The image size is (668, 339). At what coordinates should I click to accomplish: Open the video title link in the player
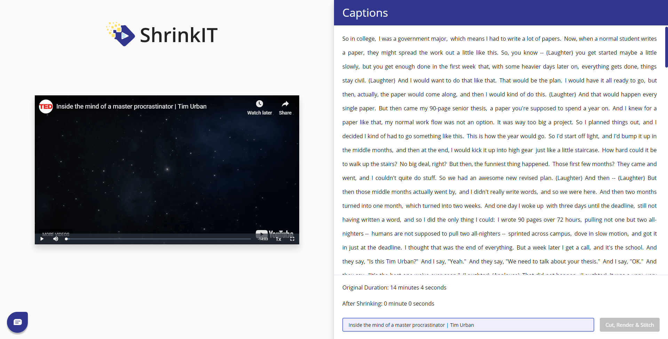131,107
